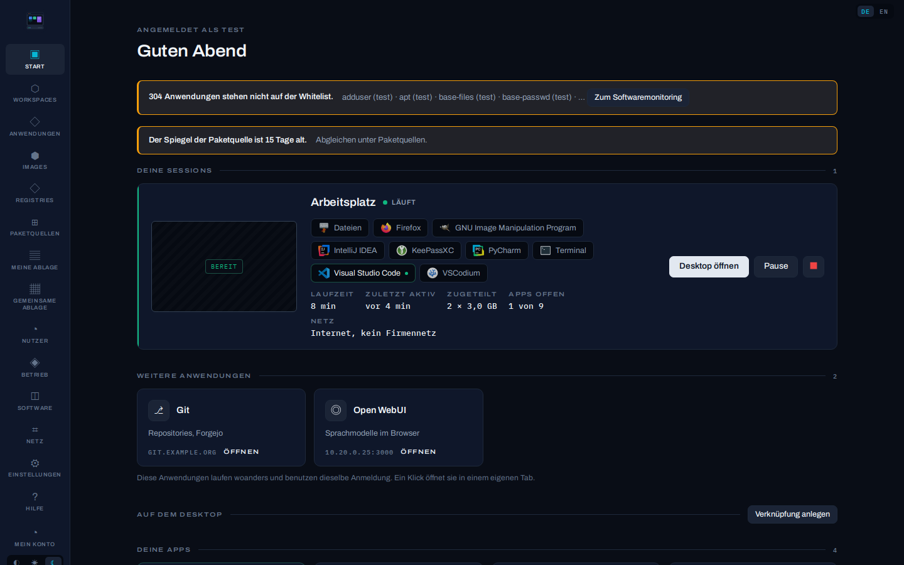
Task: Open Gemeinsame Ablage in the sidebar
Action: click(35, 297)
